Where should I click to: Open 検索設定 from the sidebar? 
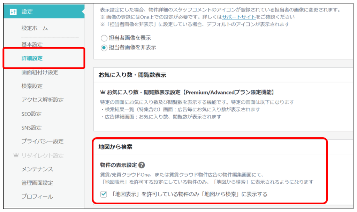click(32, 86)
